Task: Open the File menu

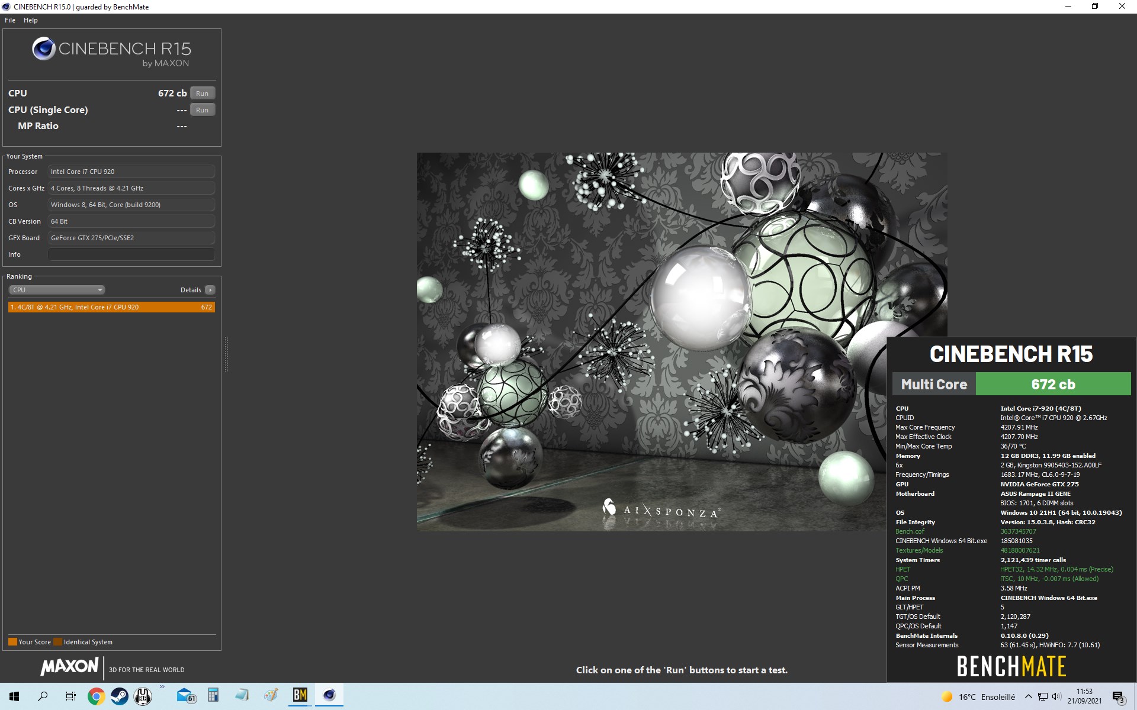Action: (10, 20)
